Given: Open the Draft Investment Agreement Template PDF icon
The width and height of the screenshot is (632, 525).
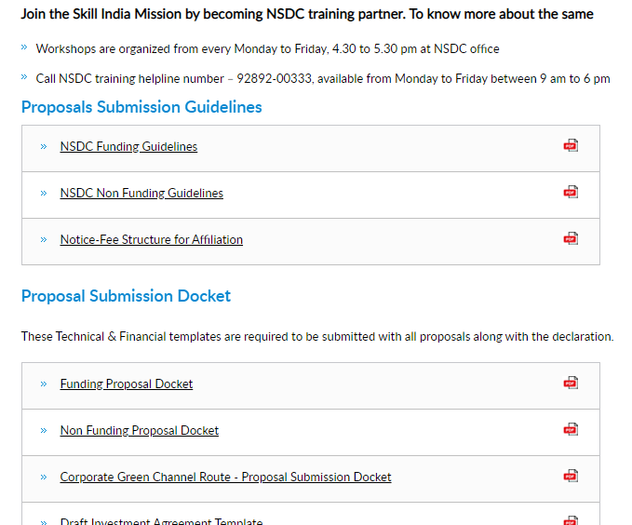Looking at the screenshot, I should click(571, 520).
